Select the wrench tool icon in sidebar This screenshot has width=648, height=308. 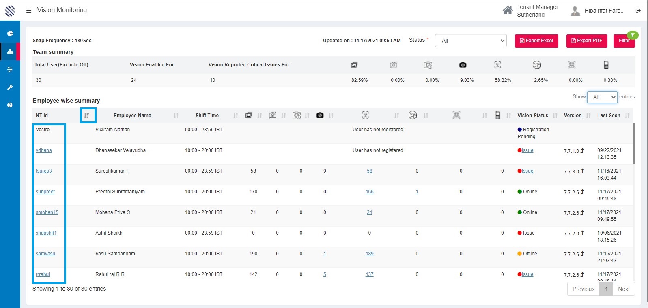pyautogui.click(x=10, y=88)
